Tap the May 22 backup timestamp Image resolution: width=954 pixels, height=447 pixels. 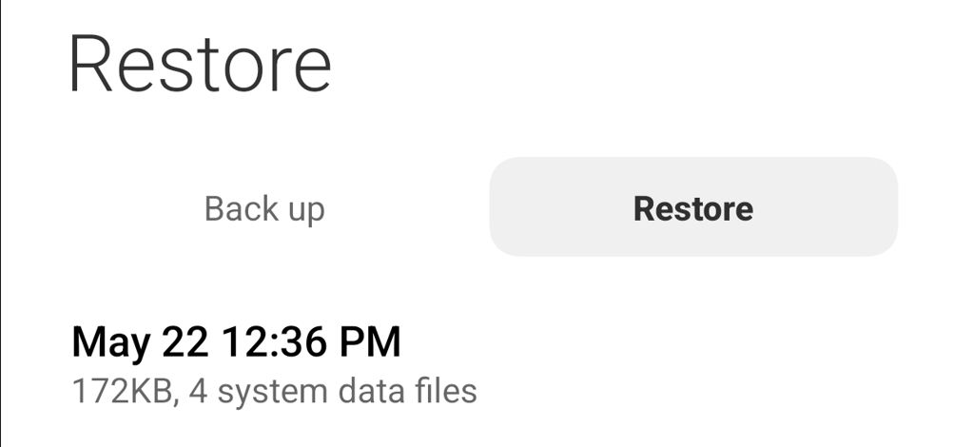pyautogui.click(x=237, y=342)
